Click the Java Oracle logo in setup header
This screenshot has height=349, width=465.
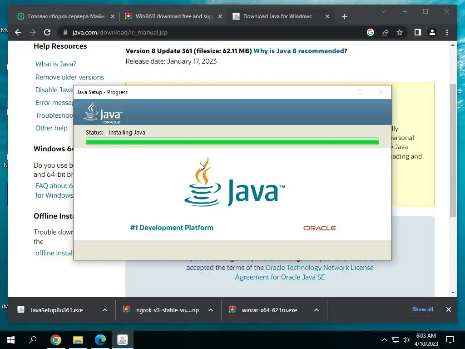(x=103, y=113)
